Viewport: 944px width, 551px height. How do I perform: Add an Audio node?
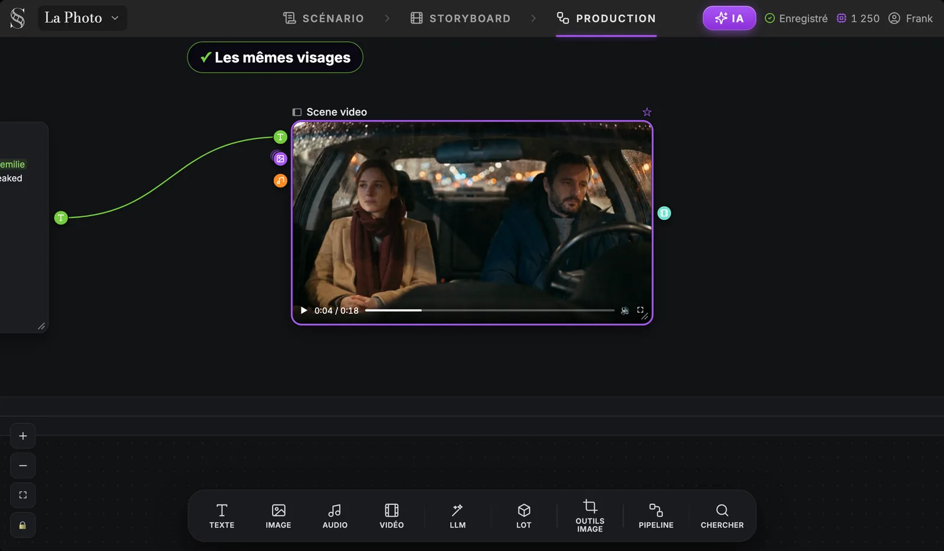tap(335, 516)
